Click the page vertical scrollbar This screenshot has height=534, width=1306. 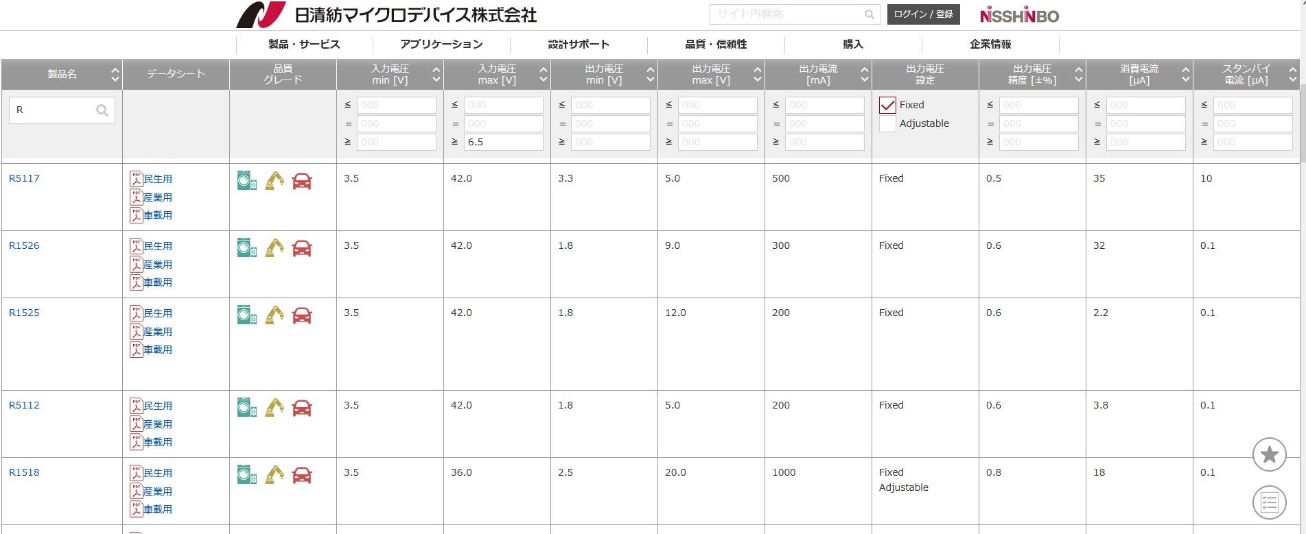coord(1303,123)
